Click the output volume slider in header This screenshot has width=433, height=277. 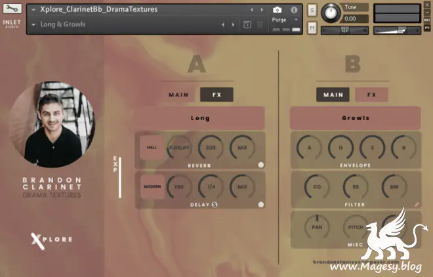click(397, 30)
